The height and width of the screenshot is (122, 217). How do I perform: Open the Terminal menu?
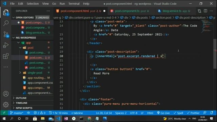coord(74,4)
